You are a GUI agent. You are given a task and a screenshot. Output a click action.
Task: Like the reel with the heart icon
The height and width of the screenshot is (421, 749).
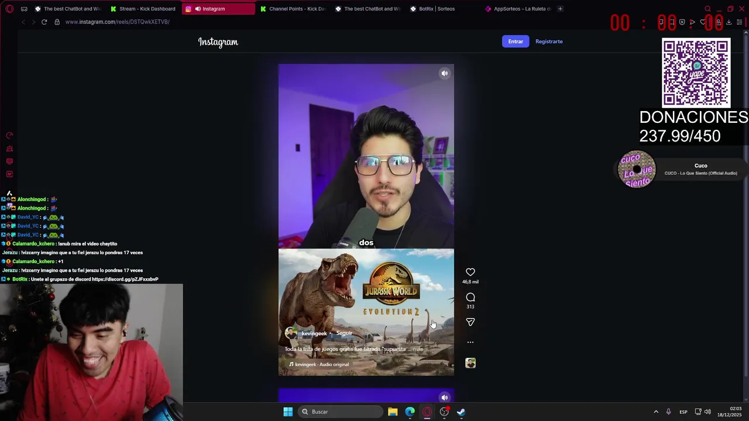(x=470, y=272)
